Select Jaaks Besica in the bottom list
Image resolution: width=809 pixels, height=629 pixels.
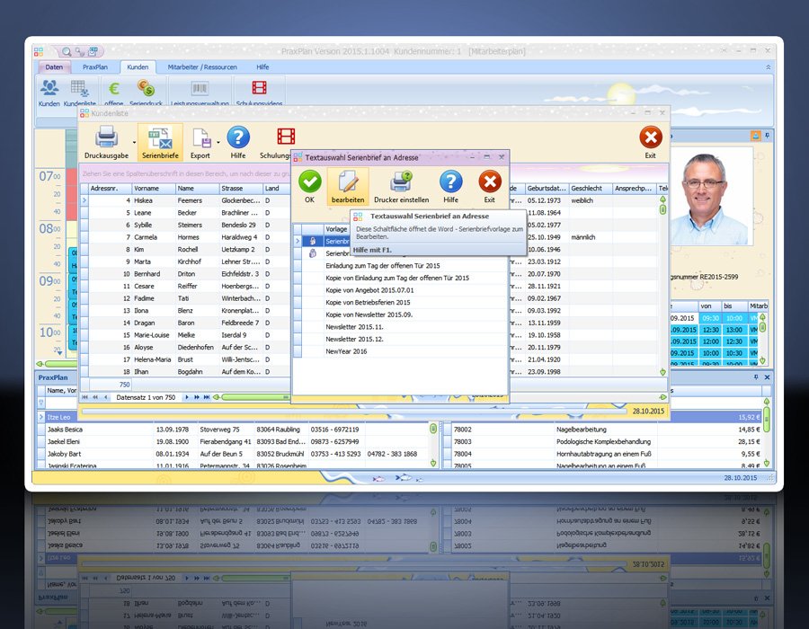232,430
